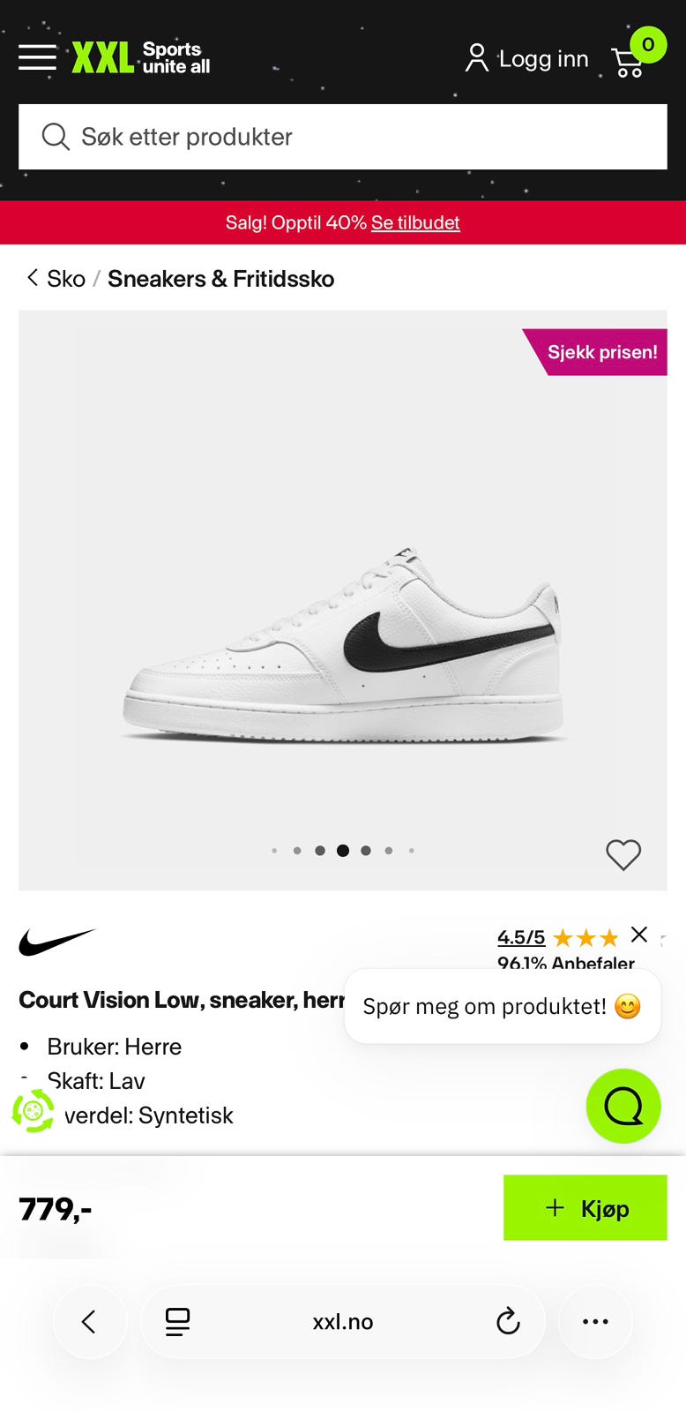Image resolution: width=686 pixels, height=1412 pixels.
Task: Select the fifth image carousel dot
Action: 366,851
